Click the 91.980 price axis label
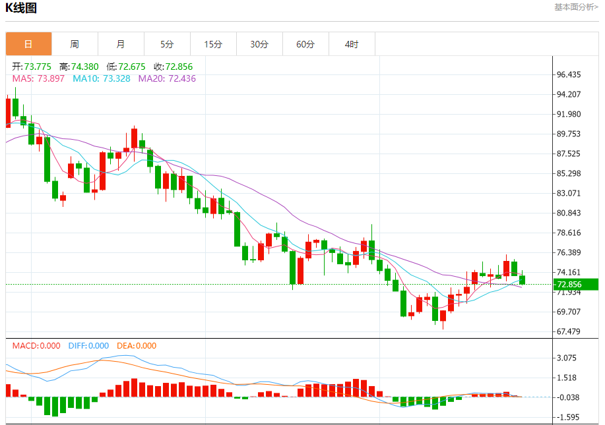 pyautogui.click(x=569, y=114)
